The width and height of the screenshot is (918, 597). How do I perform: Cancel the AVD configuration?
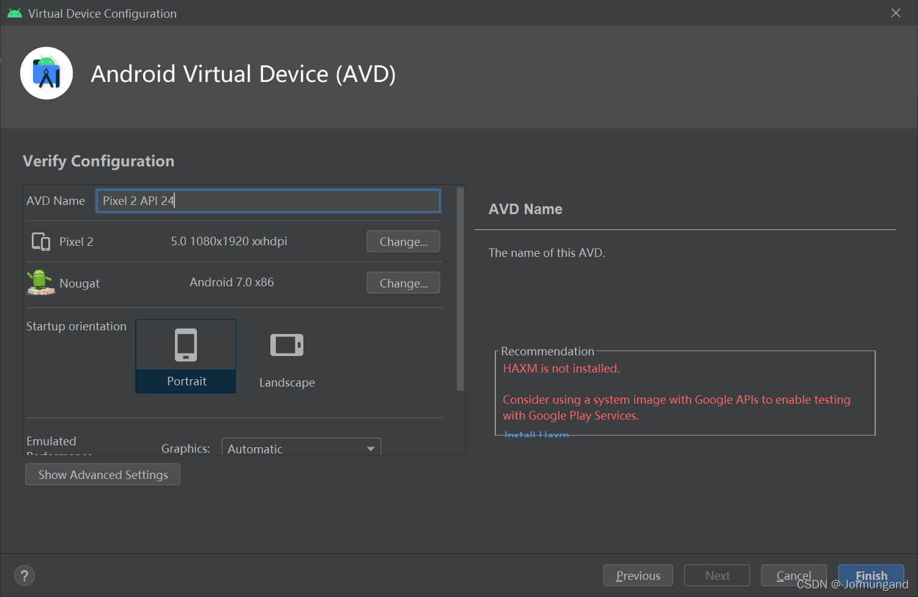click(x=794, y=576)
